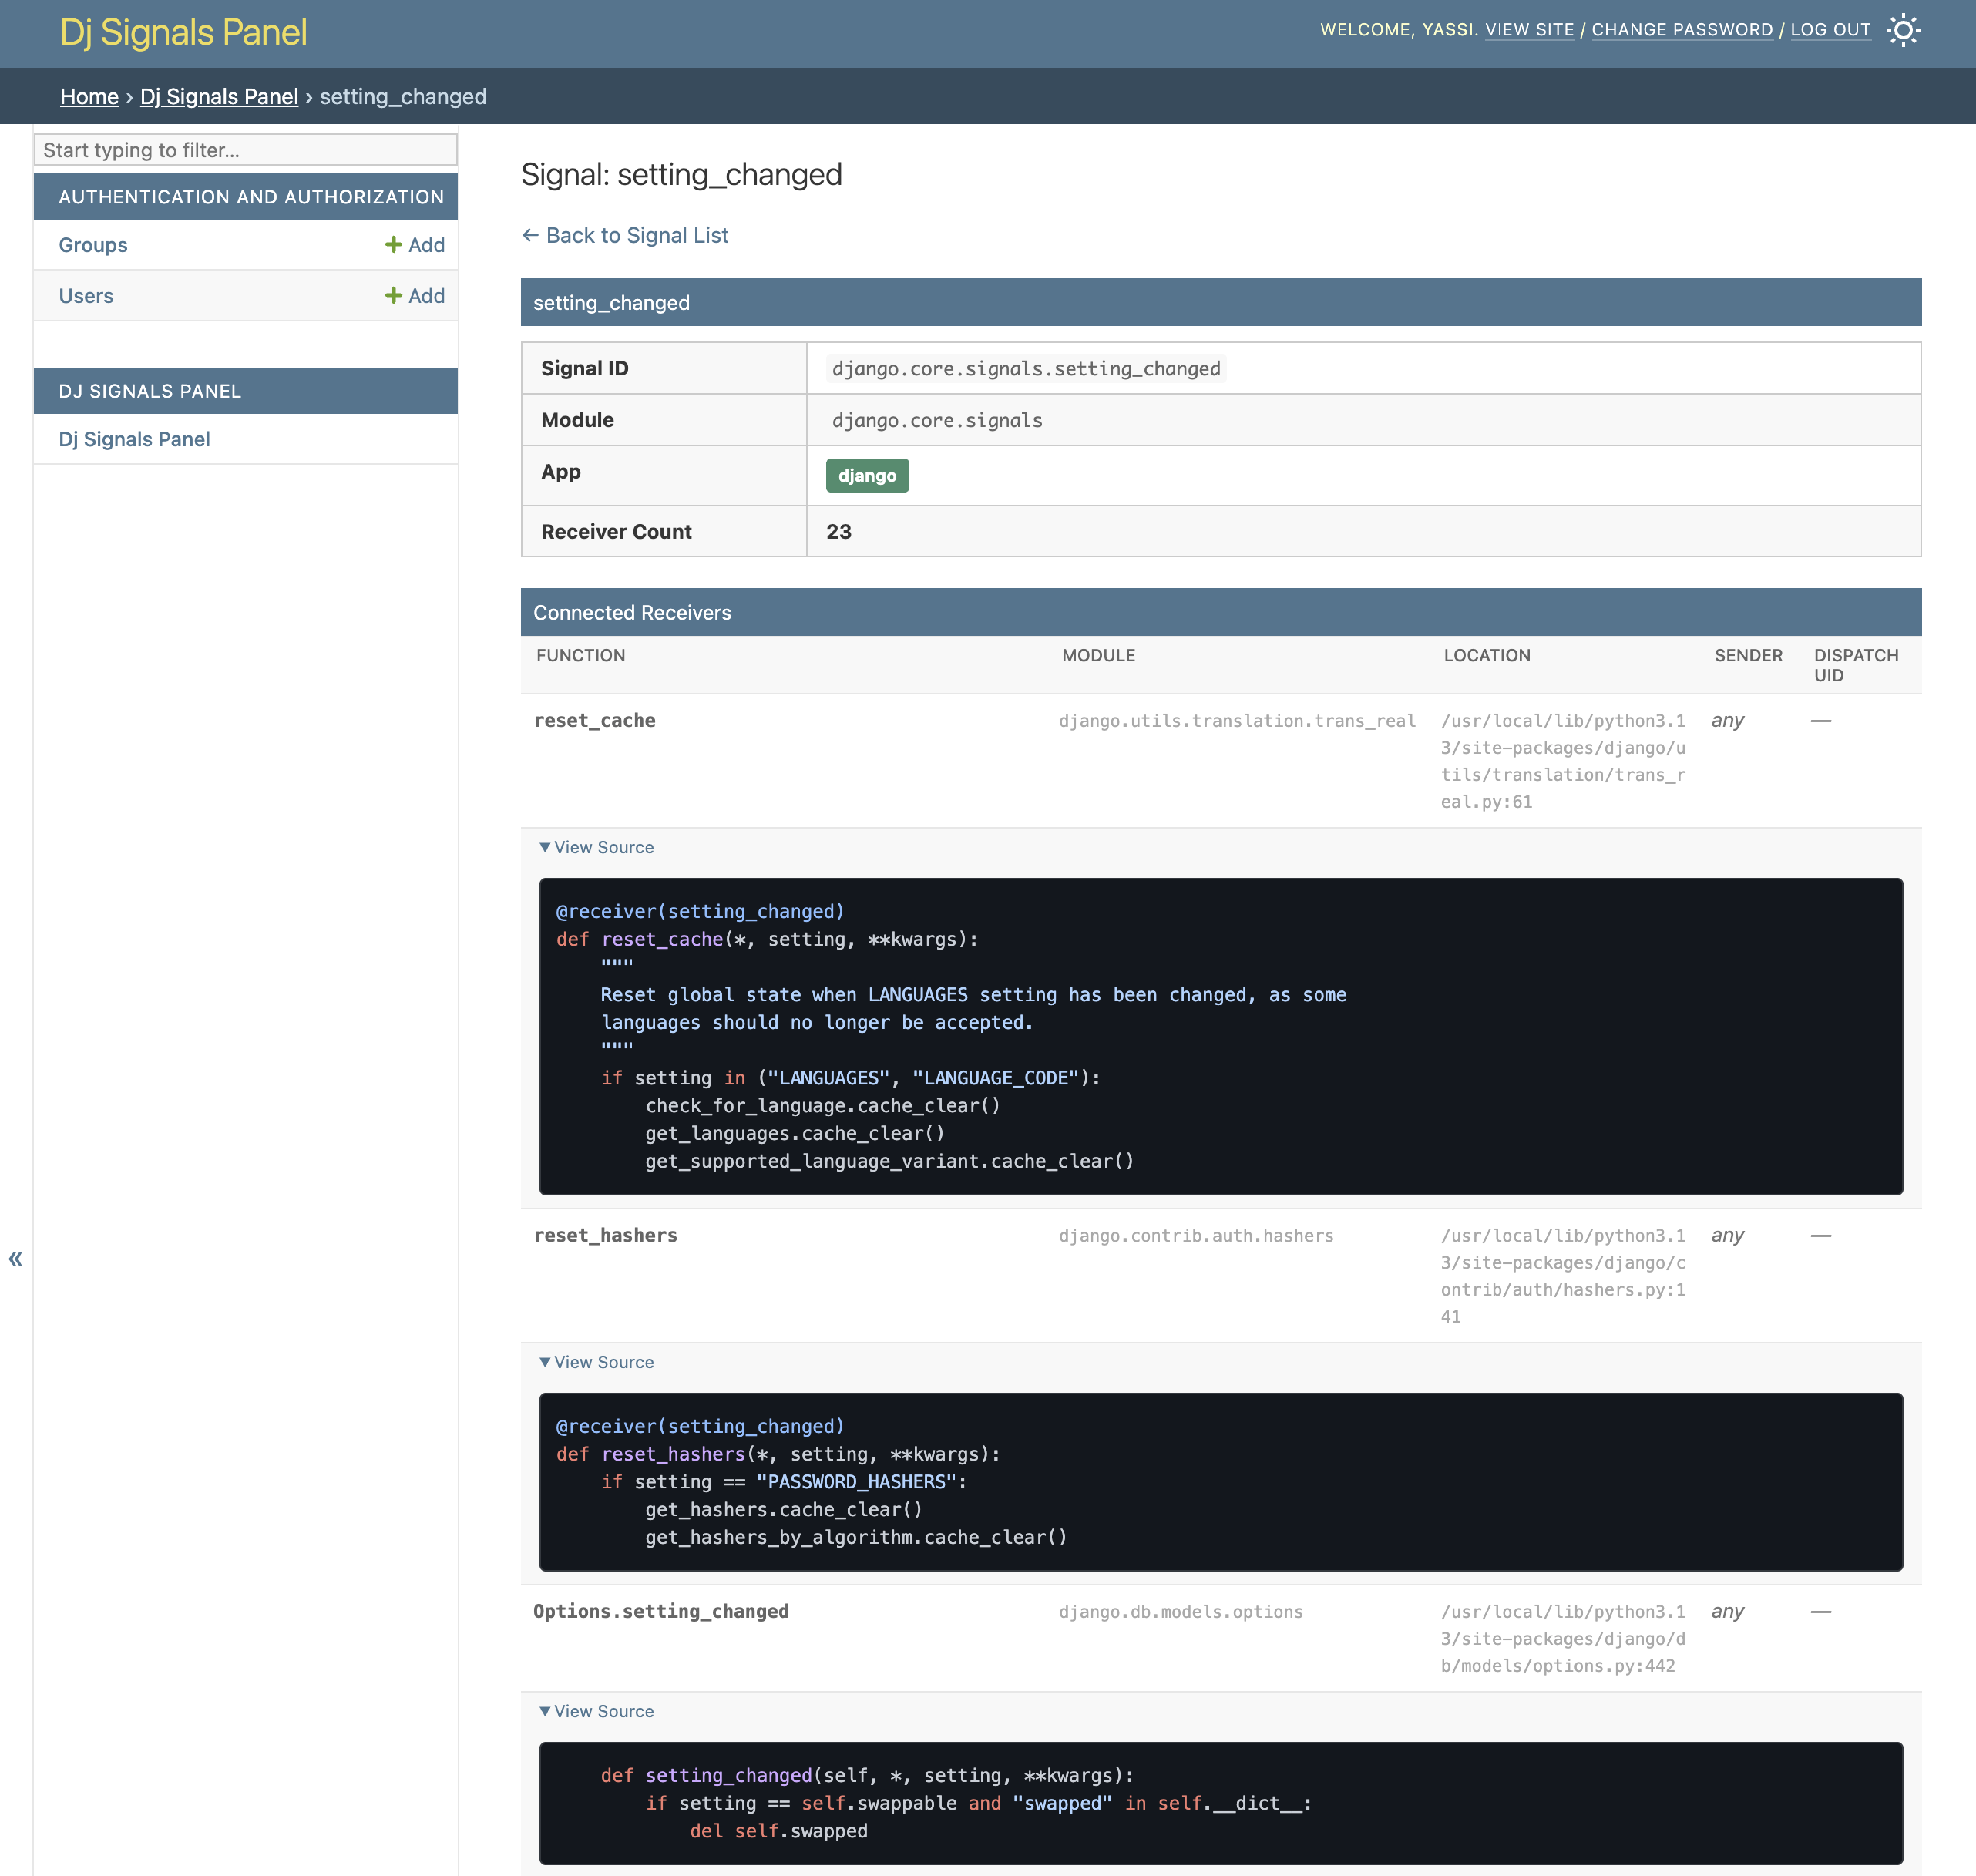
Task: Collapse the sidebar with the double chevron
Action: (15, 1258)
